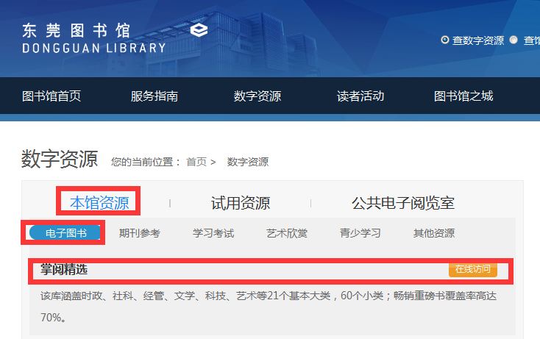Viewport: 540px width, 339px height.
Task: Open the 掌阅精选 resource title
Action: (64, 270)
